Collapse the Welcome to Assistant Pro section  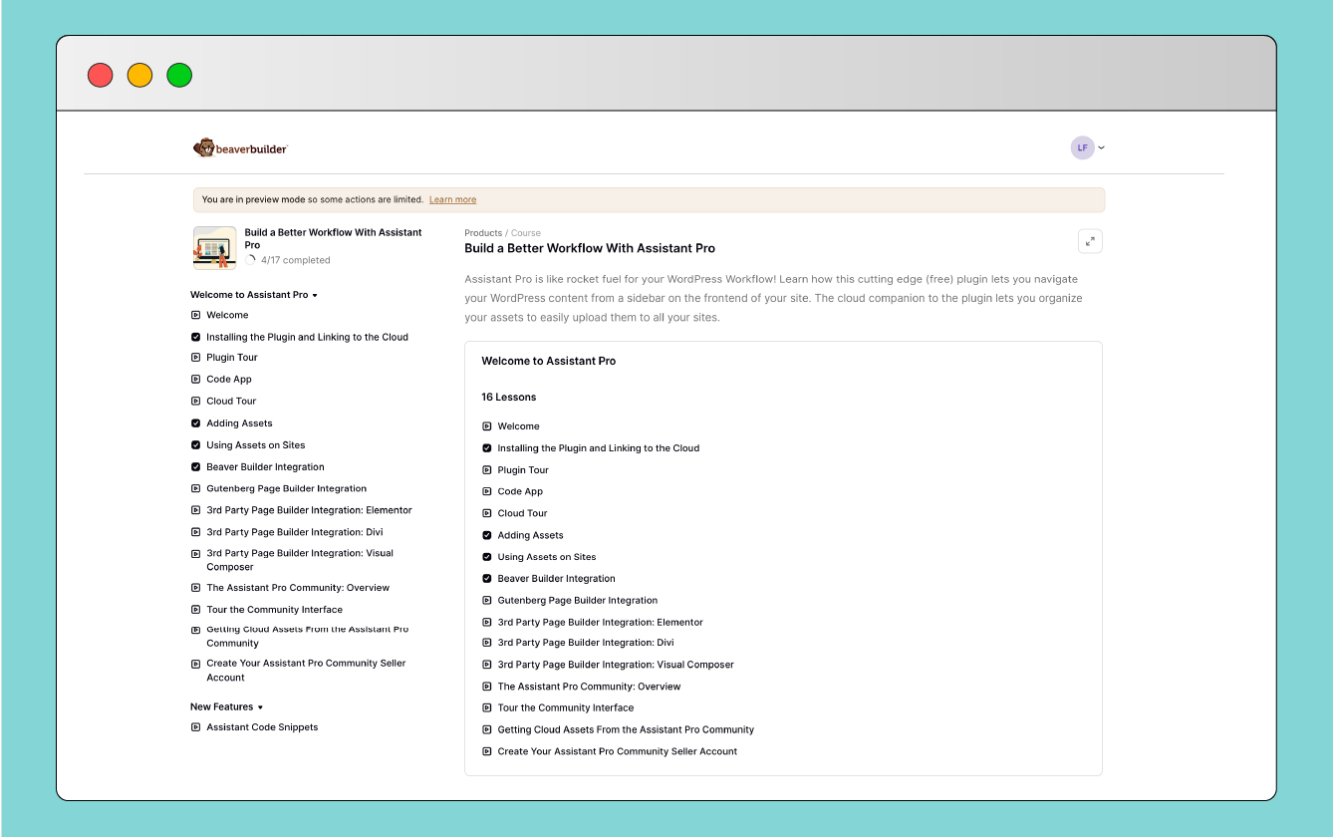315,296
